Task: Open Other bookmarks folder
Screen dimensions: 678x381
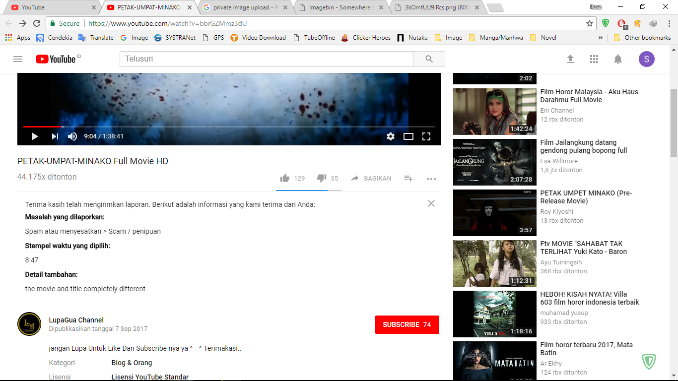Action: (642, 38)
